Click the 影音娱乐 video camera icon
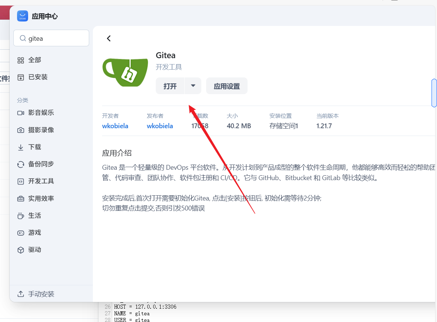437x322 pixels. [21, 113]
